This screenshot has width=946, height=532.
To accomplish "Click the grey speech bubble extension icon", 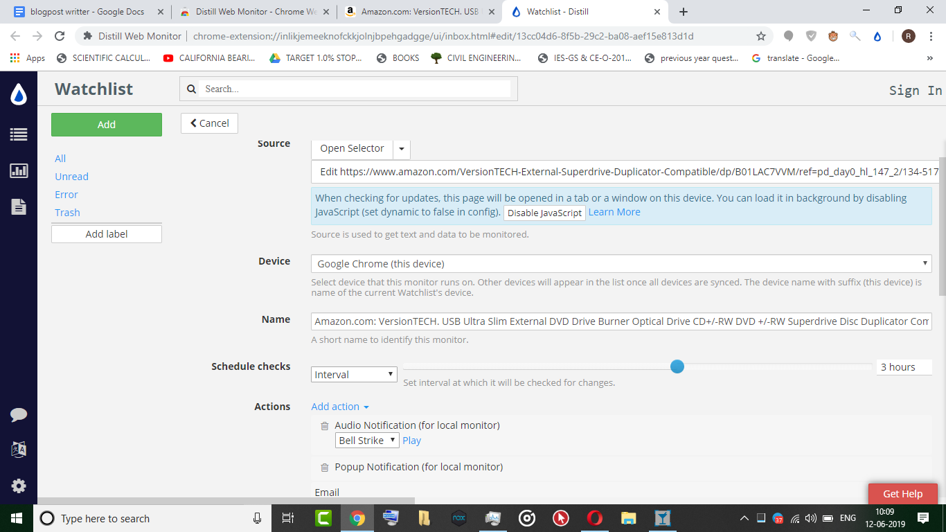I will pyautogui.click(x=788, y=37).
